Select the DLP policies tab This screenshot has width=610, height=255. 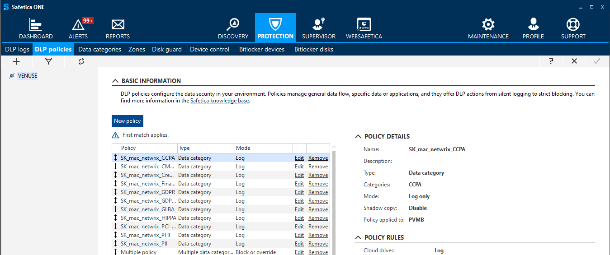[53, 49]
